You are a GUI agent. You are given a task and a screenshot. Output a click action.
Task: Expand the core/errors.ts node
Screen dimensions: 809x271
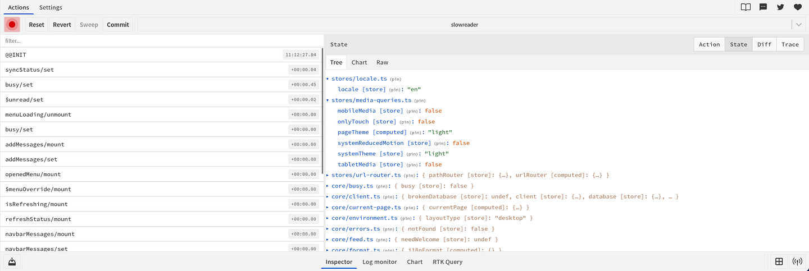point(328,228)
